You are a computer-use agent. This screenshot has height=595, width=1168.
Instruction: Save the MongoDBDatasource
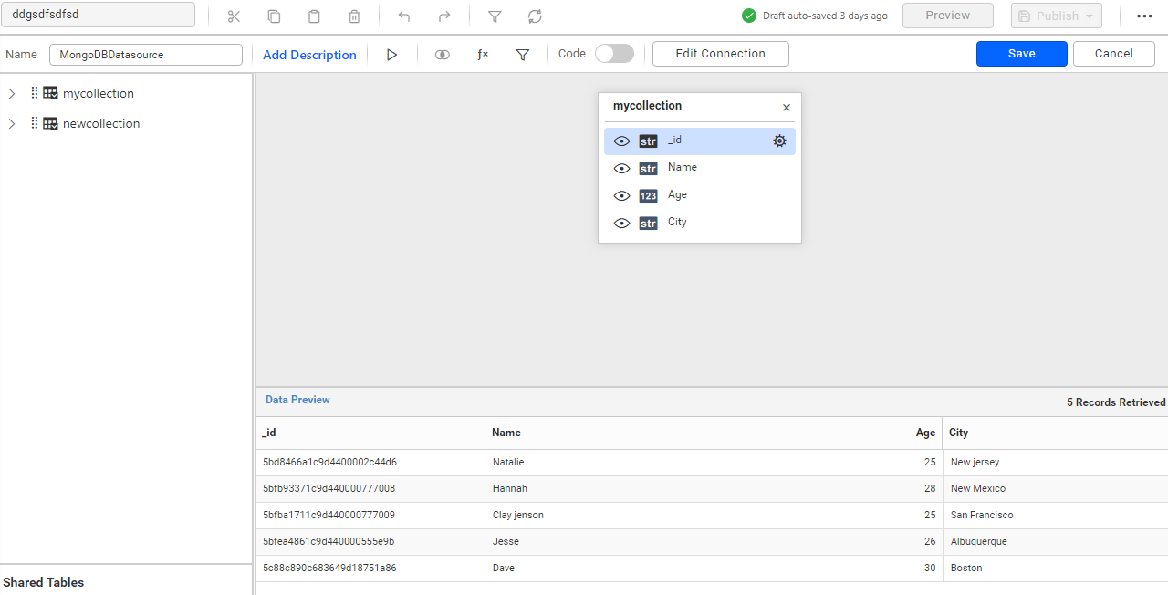point(1021,54)
